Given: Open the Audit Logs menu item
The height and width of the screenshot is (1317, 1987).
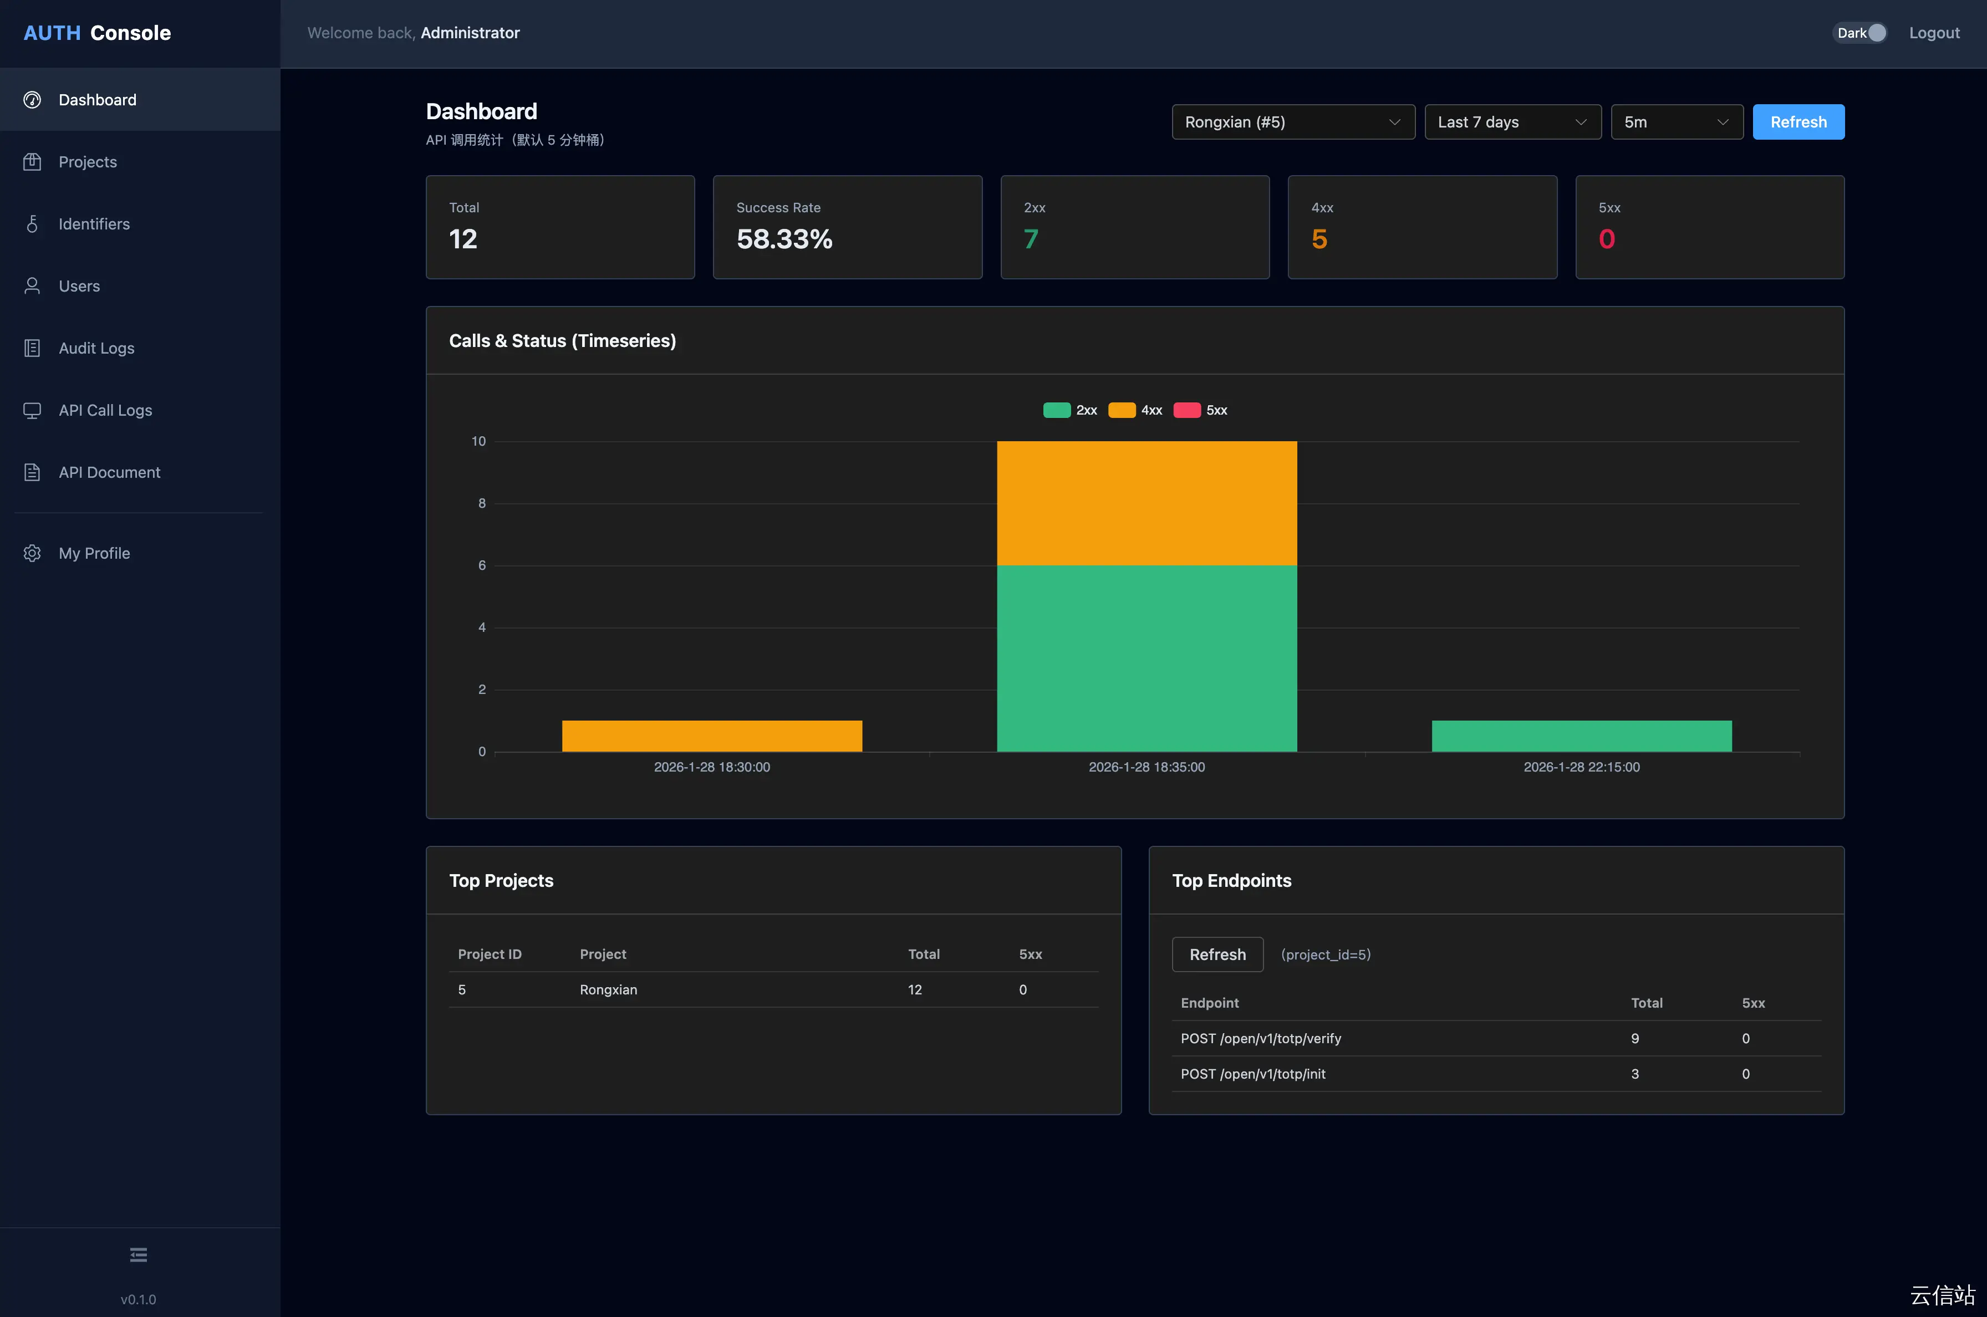Looking at the screenshot, I should tap(96, 349).
